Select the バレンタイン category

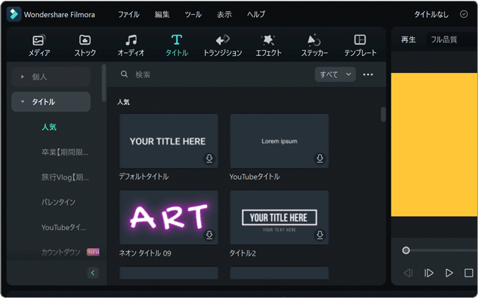pos(58,202)
